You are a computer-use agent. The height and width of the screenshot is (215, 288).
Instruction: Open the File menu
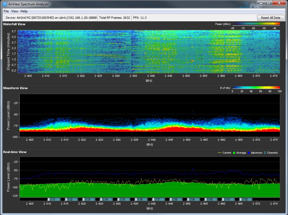pyautogui.click(x=6, y=11)
